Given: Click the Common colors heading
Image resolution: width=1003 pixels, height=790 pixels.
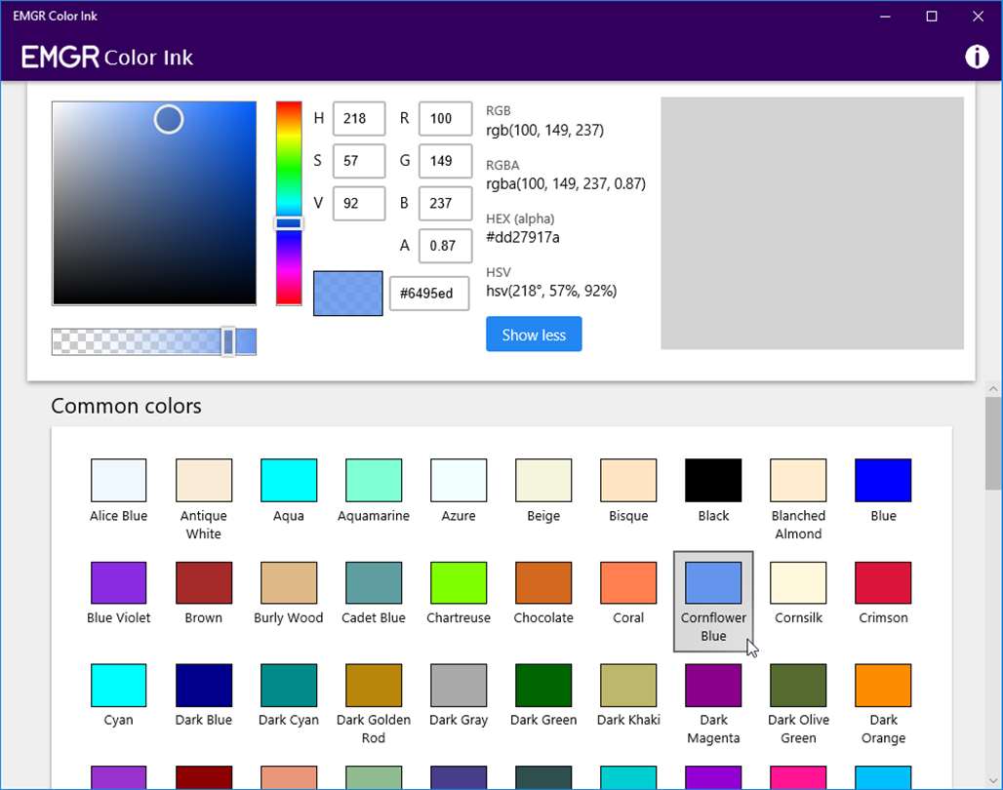Looking at the screenshot, I should coord(126,406).
